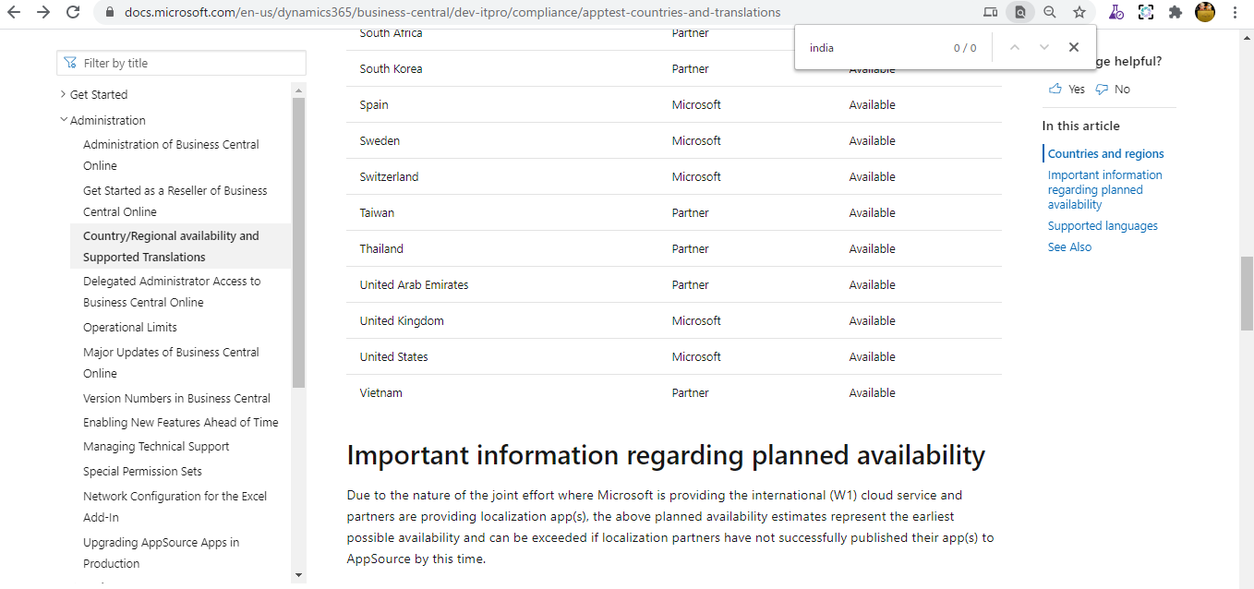This screenshot has height=589, width=1254.
Task: Give negative feedback with thumbs-down No
Action: (x=1113, y=89)
